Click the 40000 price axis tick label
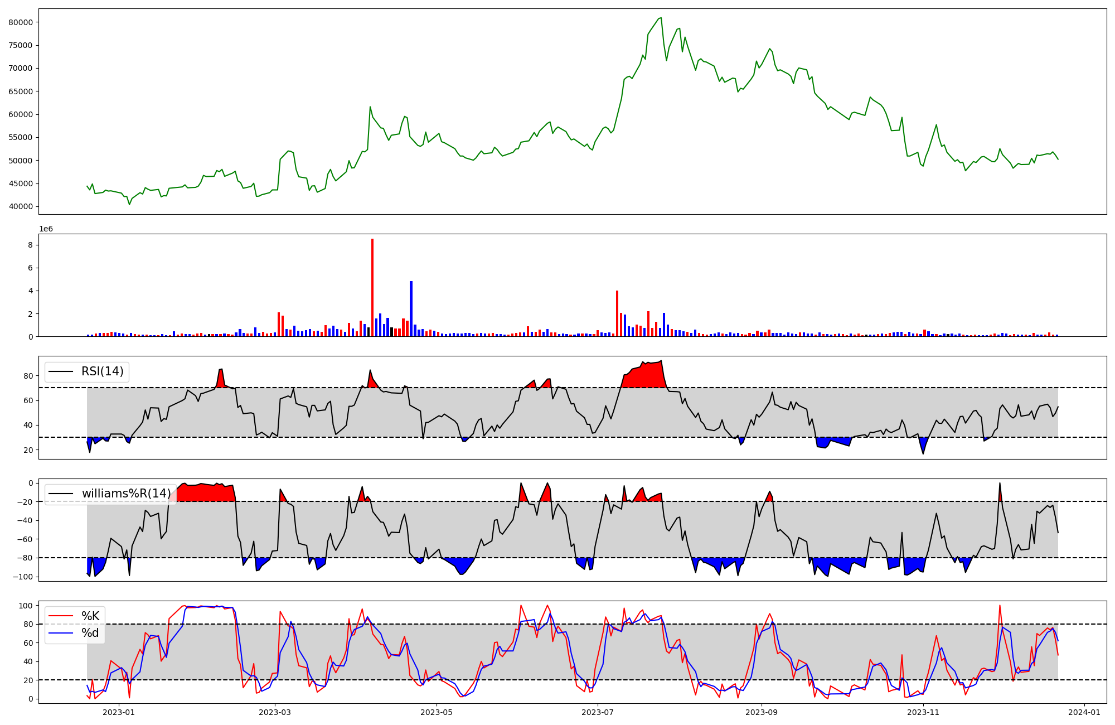Viewport: 1115px width, 725px height. coord(21,207)
